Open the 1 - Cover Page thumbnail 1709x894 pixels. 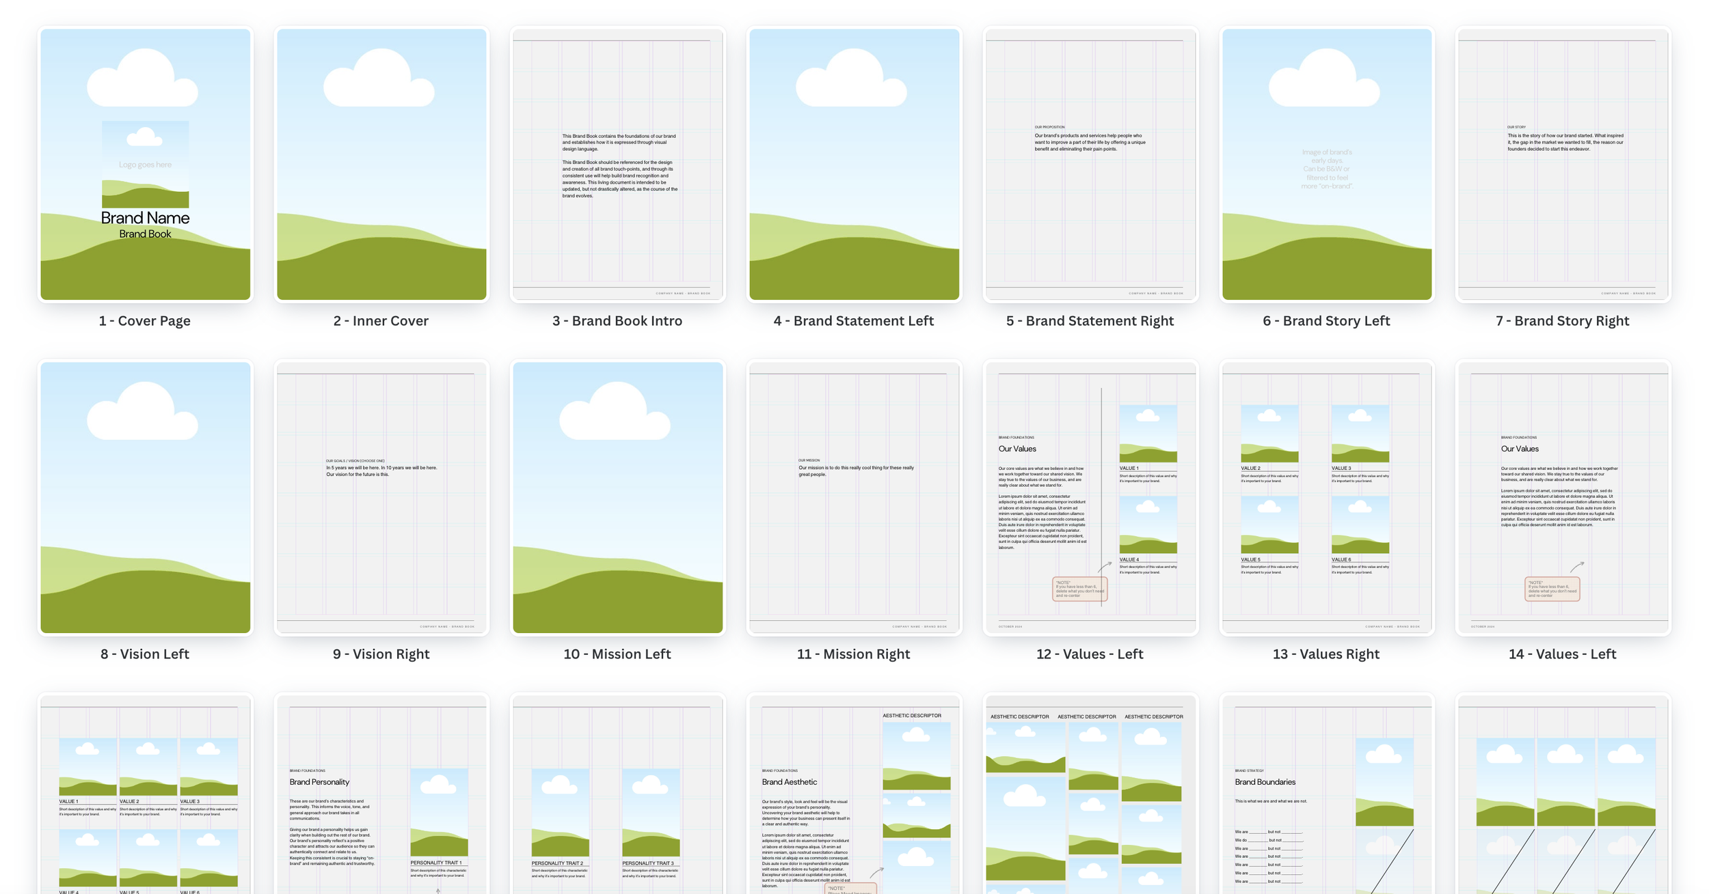pyautogui.click(x=145, y=164)
